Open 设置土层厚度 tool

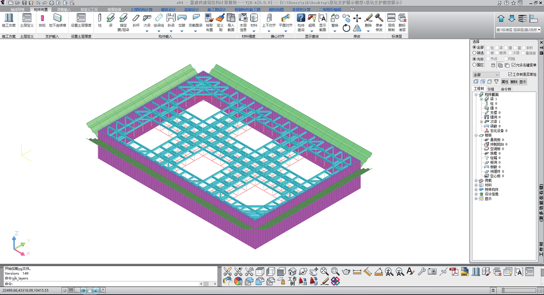(81, 20)
